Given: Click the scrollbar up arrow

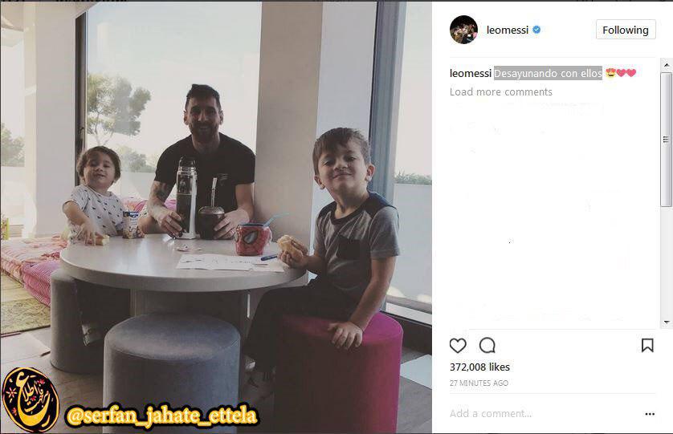Looking at the screenshot, I should (x=666, y=65).
